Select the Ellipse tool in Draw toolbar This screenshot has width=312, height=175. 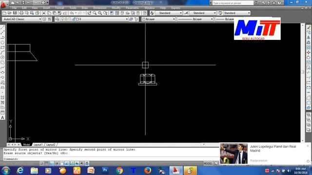2,72
